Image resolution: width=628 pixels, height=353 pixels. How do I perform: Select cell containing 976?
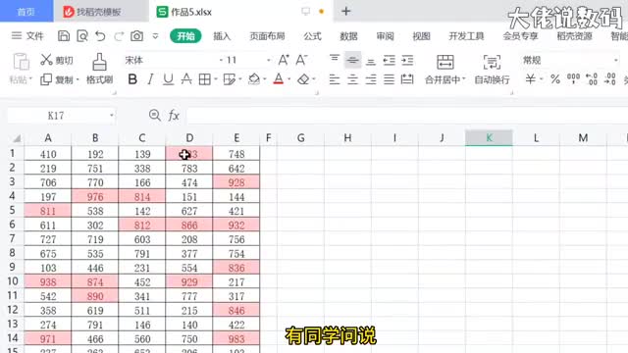[95, 196]
